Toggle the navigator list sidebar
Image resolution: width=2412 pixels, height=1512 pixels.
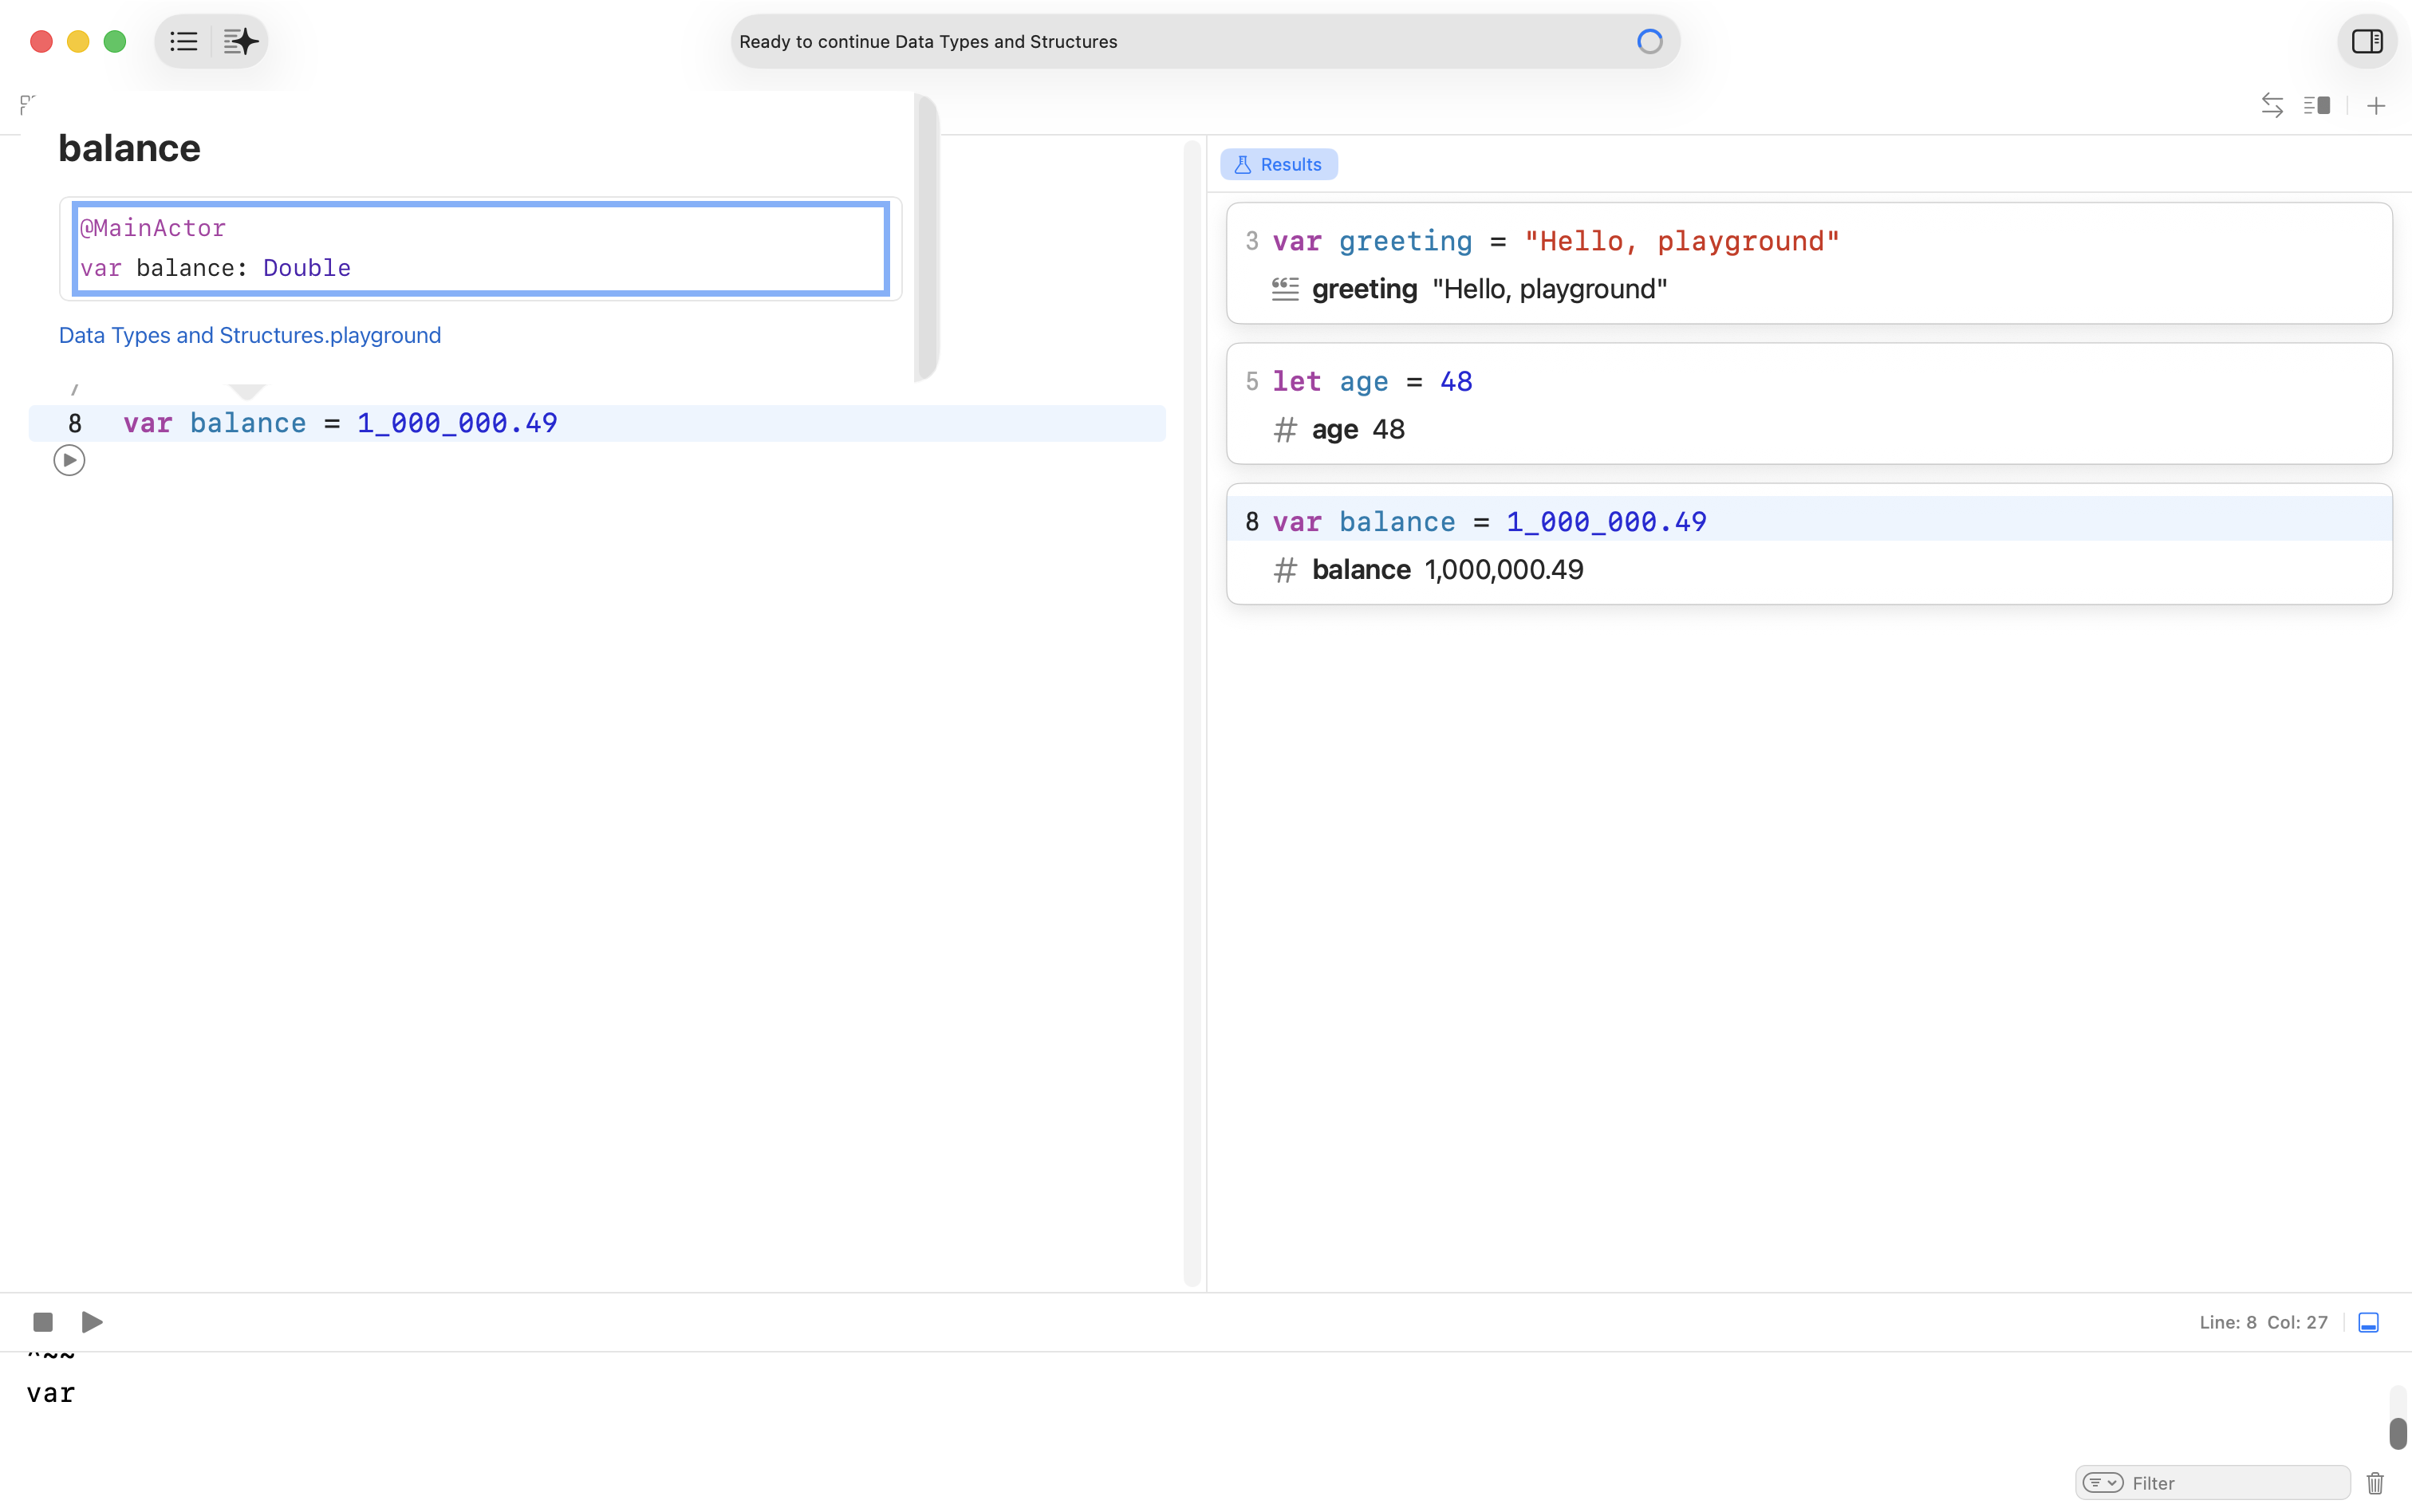(x=184, y=41)
